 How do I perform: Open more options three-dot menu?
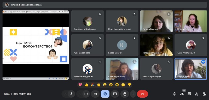pyautogui.click(x=133, y=94)
